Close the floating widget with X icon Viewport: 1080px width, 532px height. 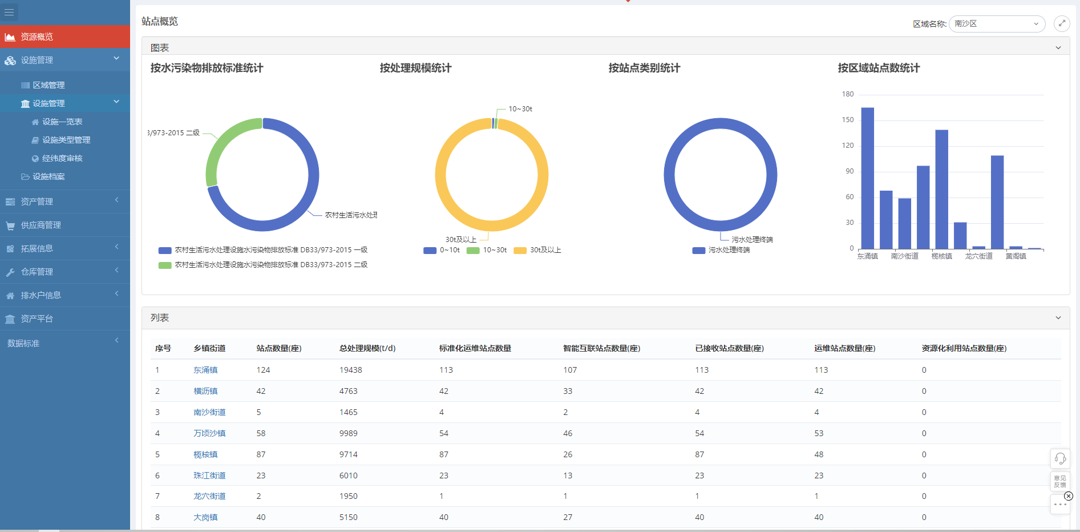[x=1069, y=496]
